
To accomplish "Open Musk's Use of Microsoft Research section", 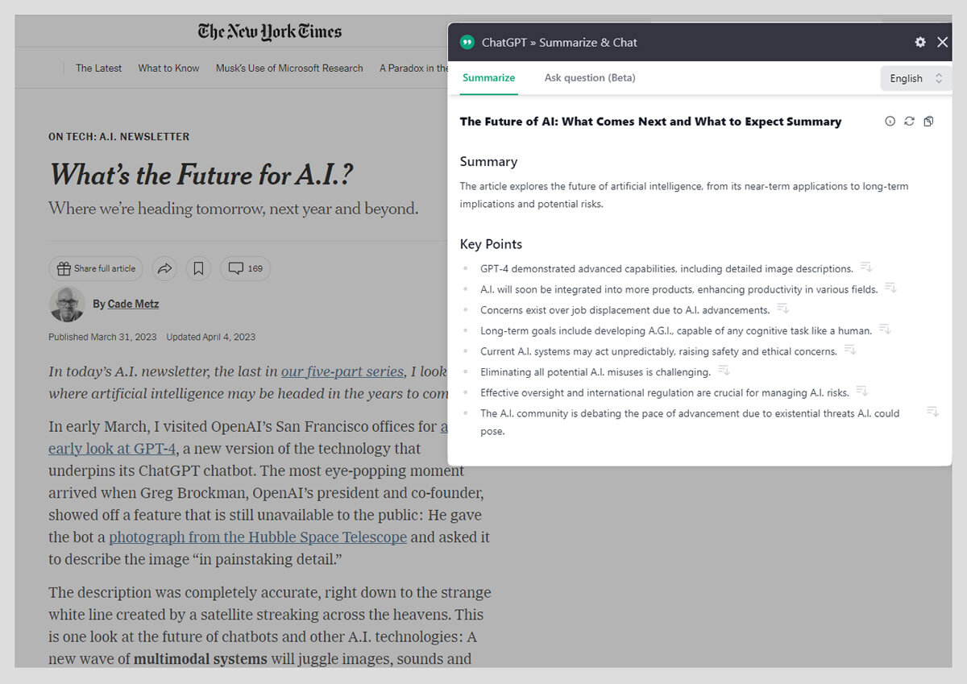I will click(288, 68).
